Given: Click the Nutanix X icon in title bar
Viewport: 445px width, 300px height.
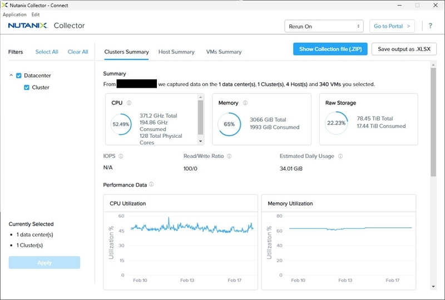Looking at the screenshot, I should 4,5.
